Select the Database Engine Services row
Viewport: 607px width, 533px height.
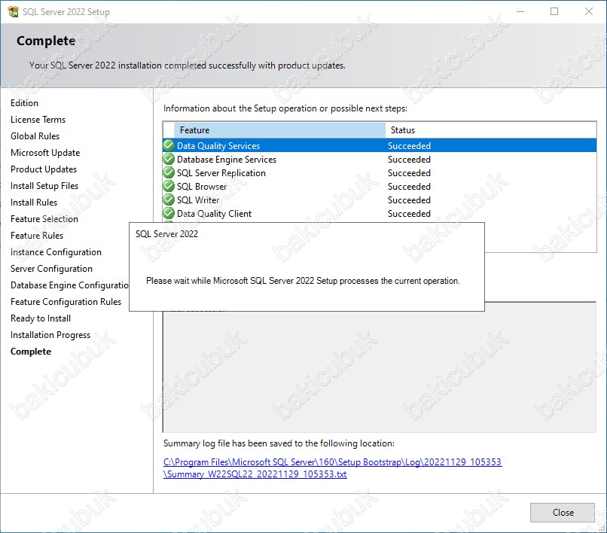coord(380,159)
